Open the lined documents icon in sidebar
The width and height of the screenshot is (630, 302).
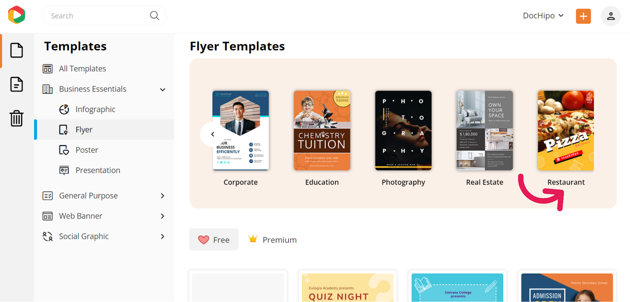17,84
